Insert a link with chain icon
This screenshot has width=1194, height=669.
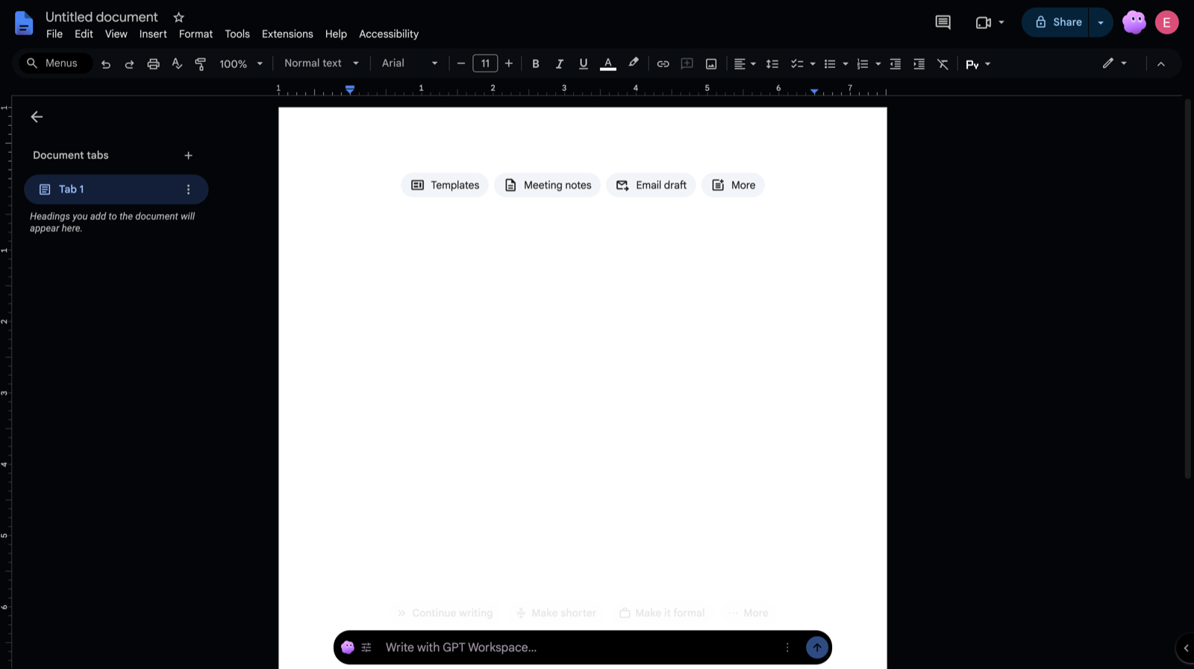click(x=663, y=64)
